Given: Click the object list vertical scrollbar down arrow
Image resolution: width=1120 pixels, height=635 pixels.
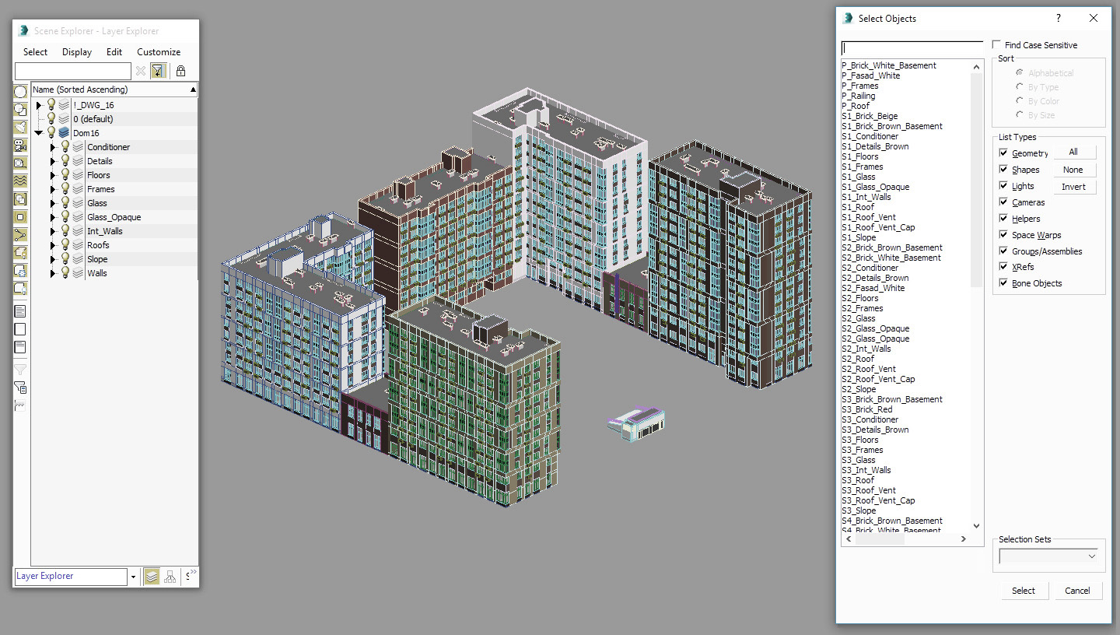Looking at the screenshot, I should 978,526.
